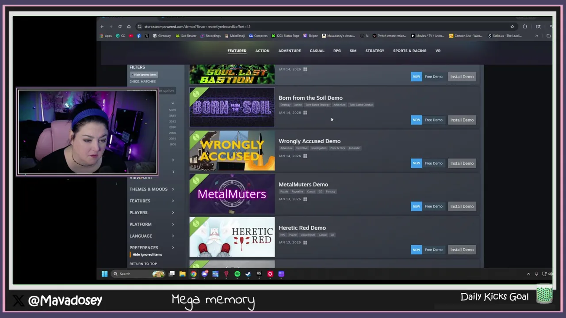Switch to the FEATURED tab
The width and height of the screenshot is (566, 318).
[237, 51]
